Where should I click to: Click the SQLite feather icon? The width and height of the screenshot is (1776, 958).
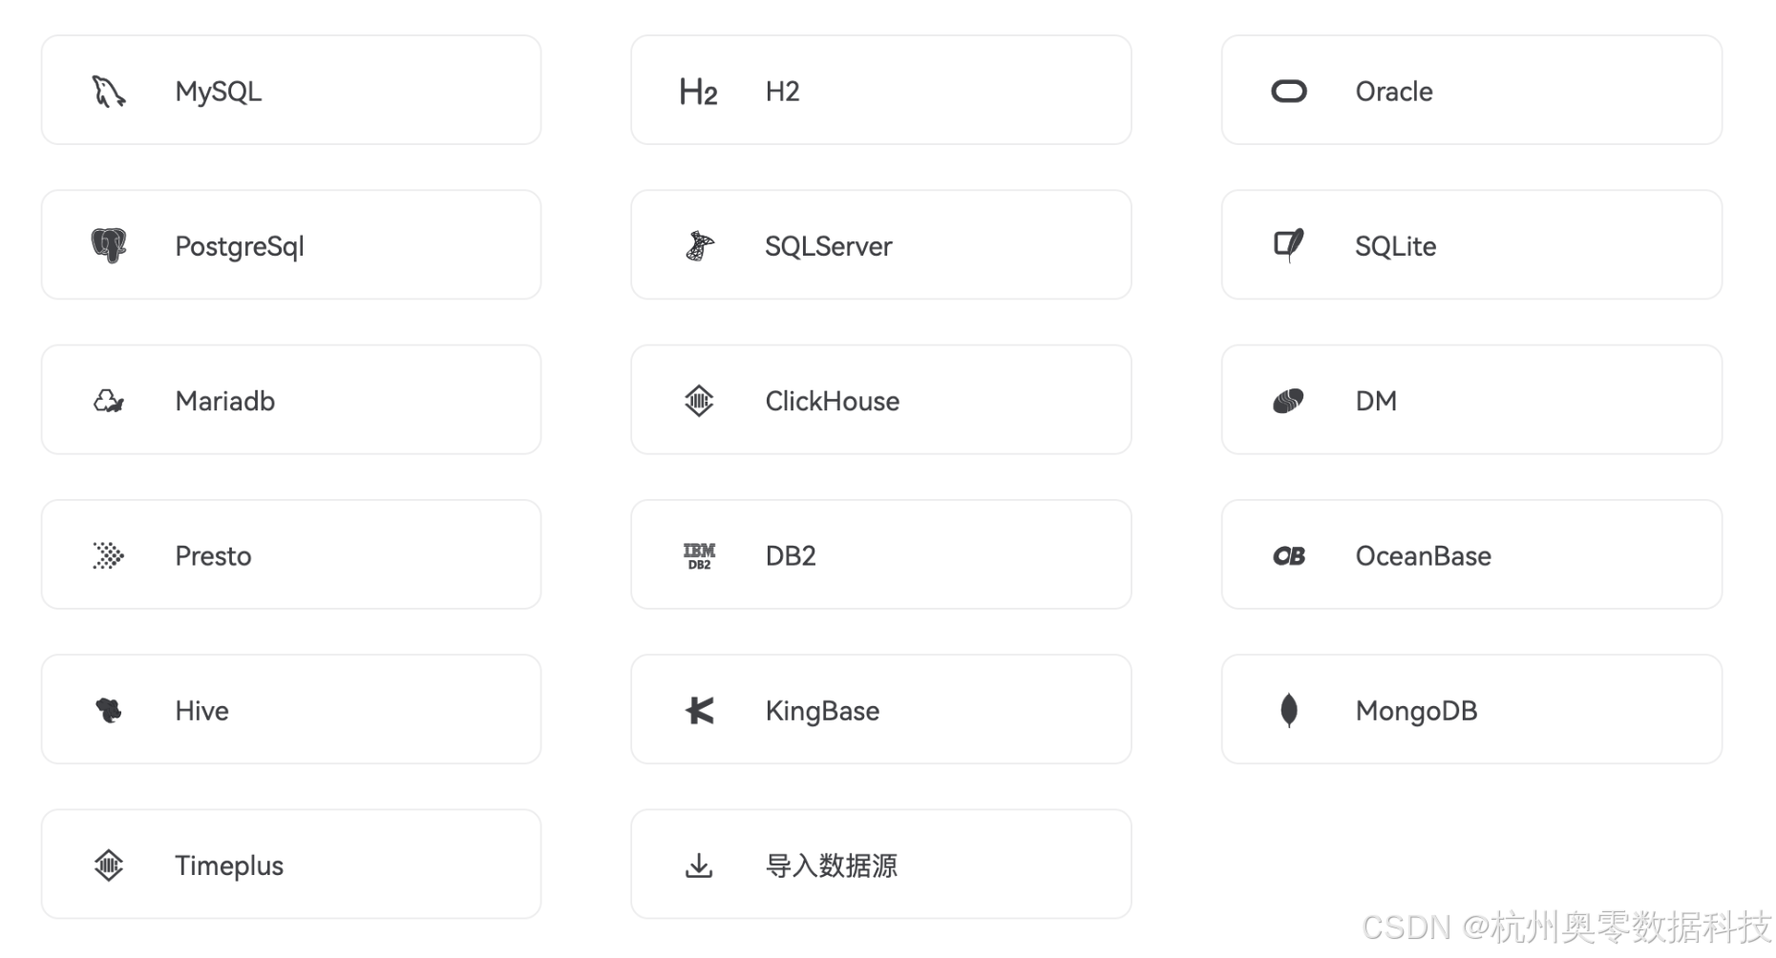pyautogui.click(x=1288, y=245)
